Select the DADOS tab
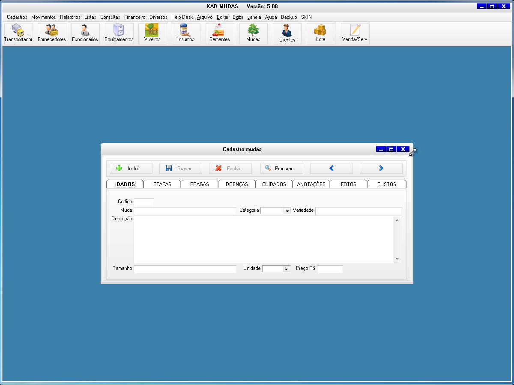Viewport: 514px width, 385px height. coord(125,184)
